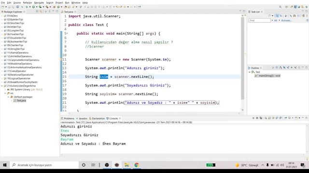This screenshot has height=173, width=309.
Task: Collapse the Test class in Outline
Action: 250,72
